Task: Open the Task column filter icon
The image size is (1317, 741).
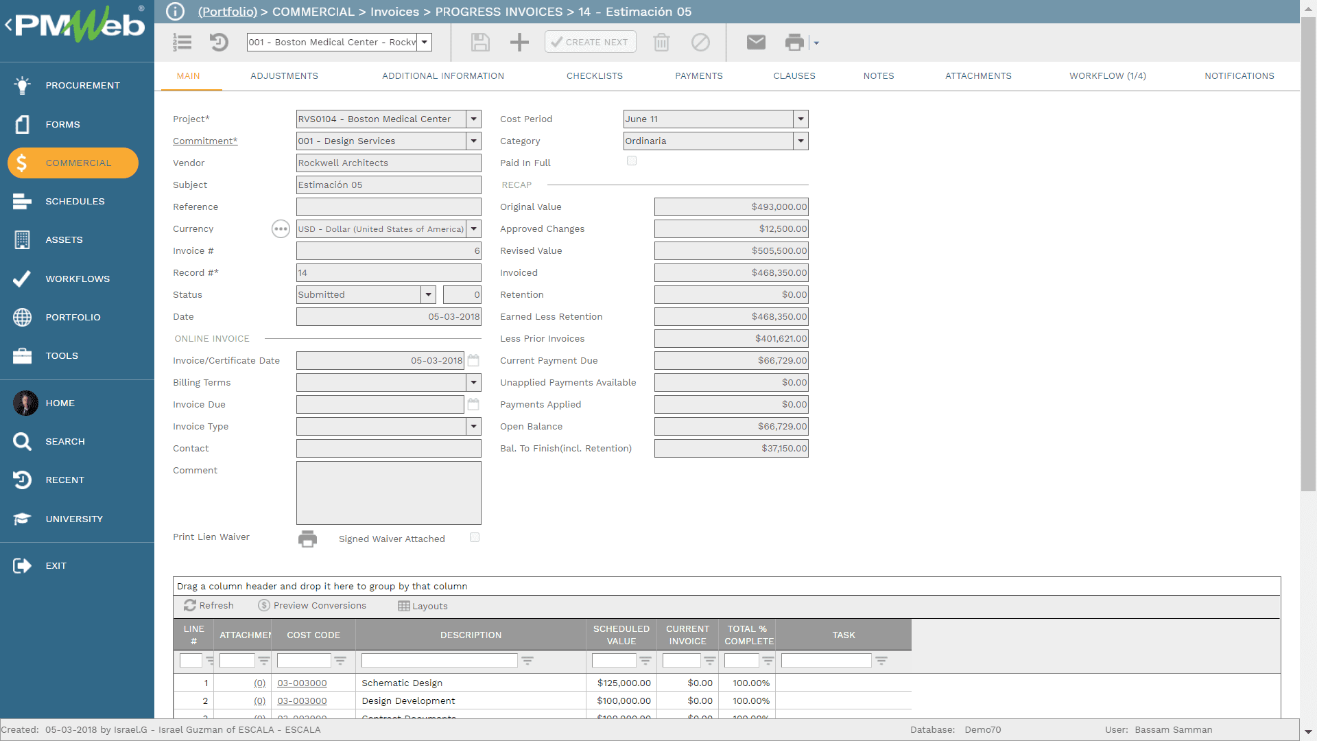Action: (x=881, y=661)
